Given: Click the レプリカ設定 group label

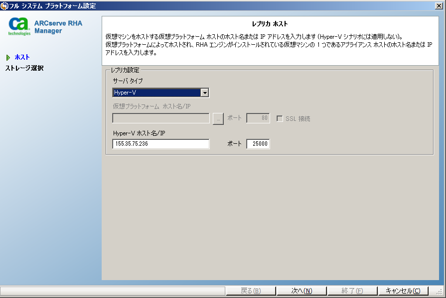Looking at the screenshot, I should coord(125,70).
